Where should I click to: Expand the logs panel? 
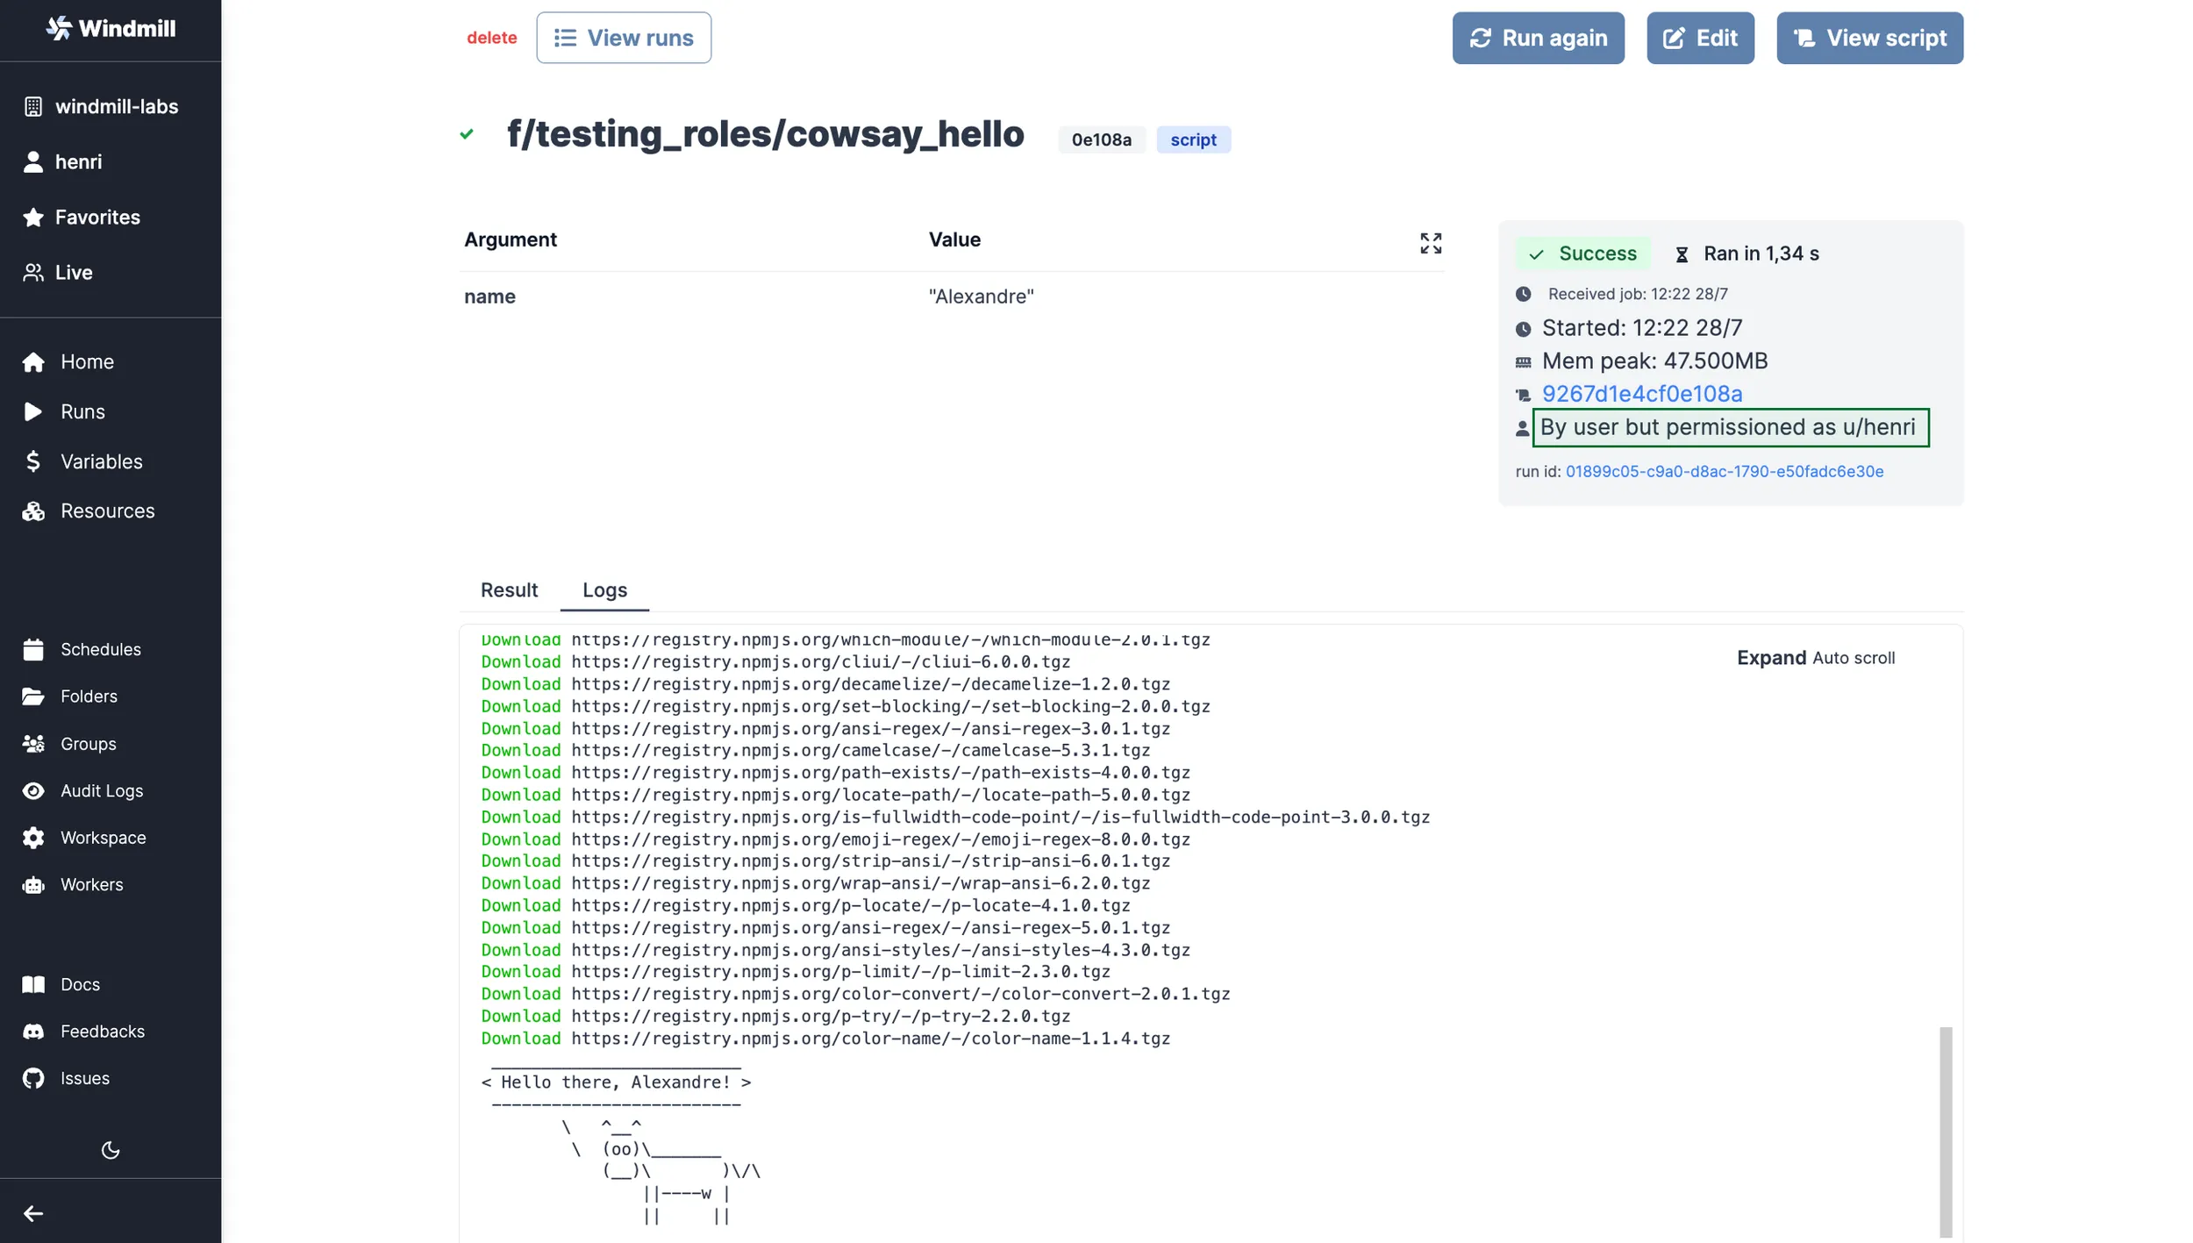[1770, 658]
